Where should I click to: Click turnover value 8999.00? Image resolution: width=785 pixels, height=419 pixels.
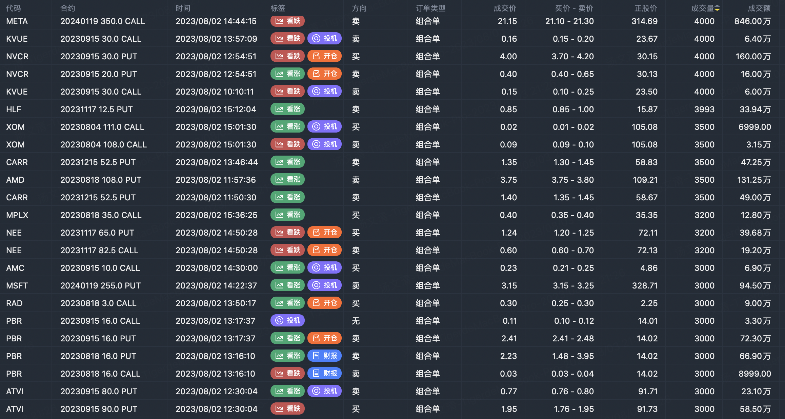(755, 374)
